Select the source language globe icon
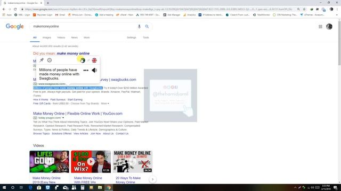The width and height of the screenshot is (341, 191). click(x=83, y=60)
